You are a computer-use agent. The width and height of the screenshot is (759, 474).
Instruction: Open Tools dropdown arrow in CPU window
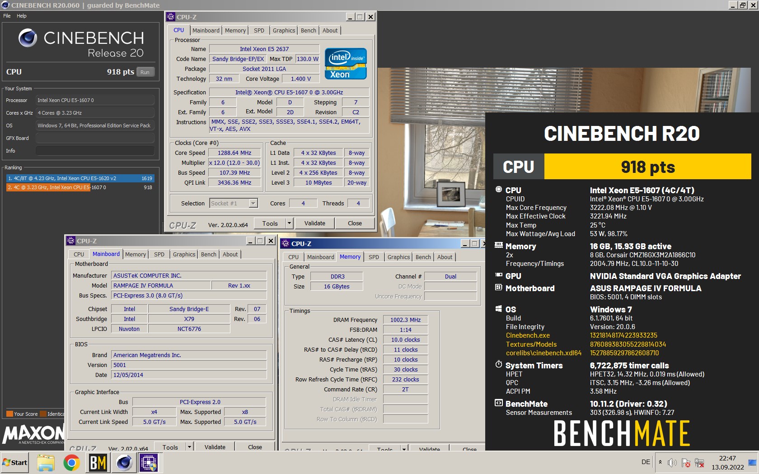coord(290,223)
